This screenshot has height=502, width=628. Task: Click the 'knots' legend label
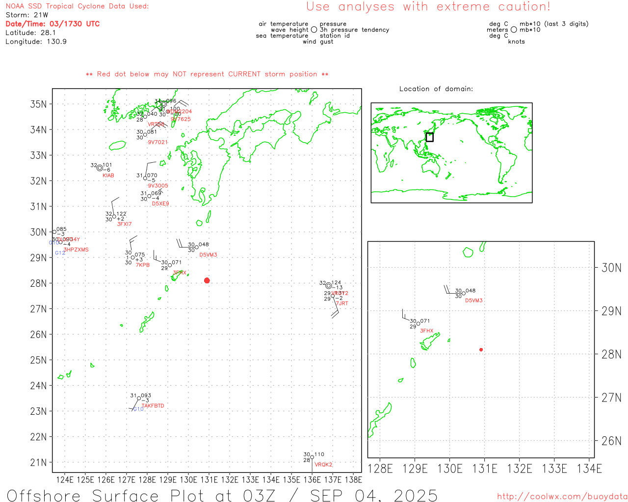pyautogui.click(x=517, y=42)
